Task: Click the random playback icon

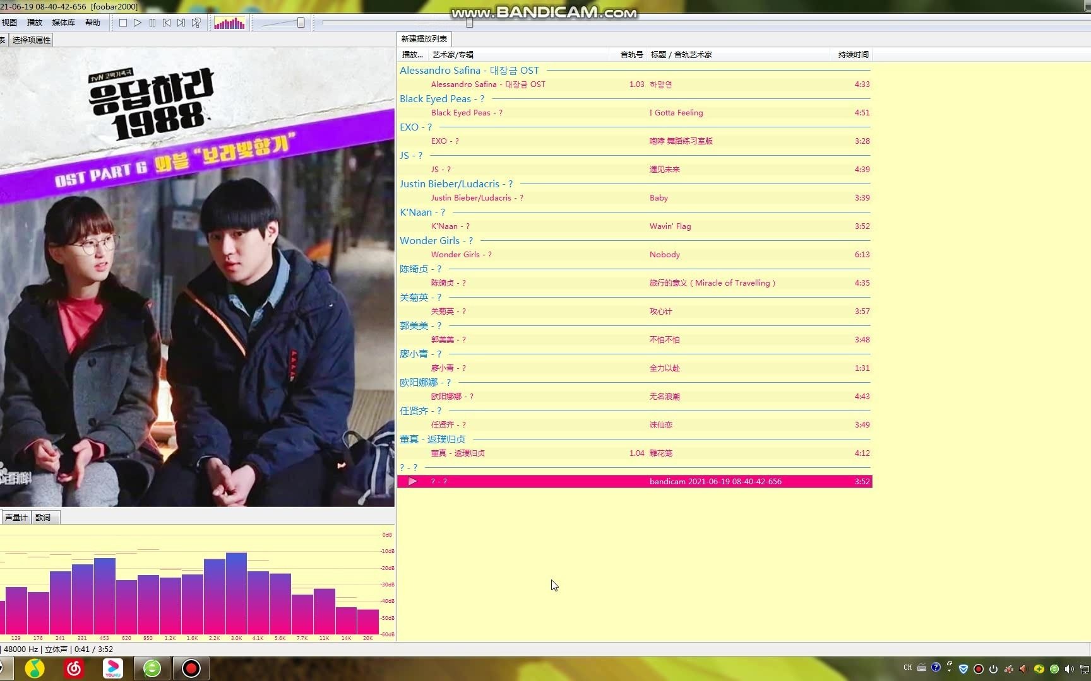Action: coord(196,23)
